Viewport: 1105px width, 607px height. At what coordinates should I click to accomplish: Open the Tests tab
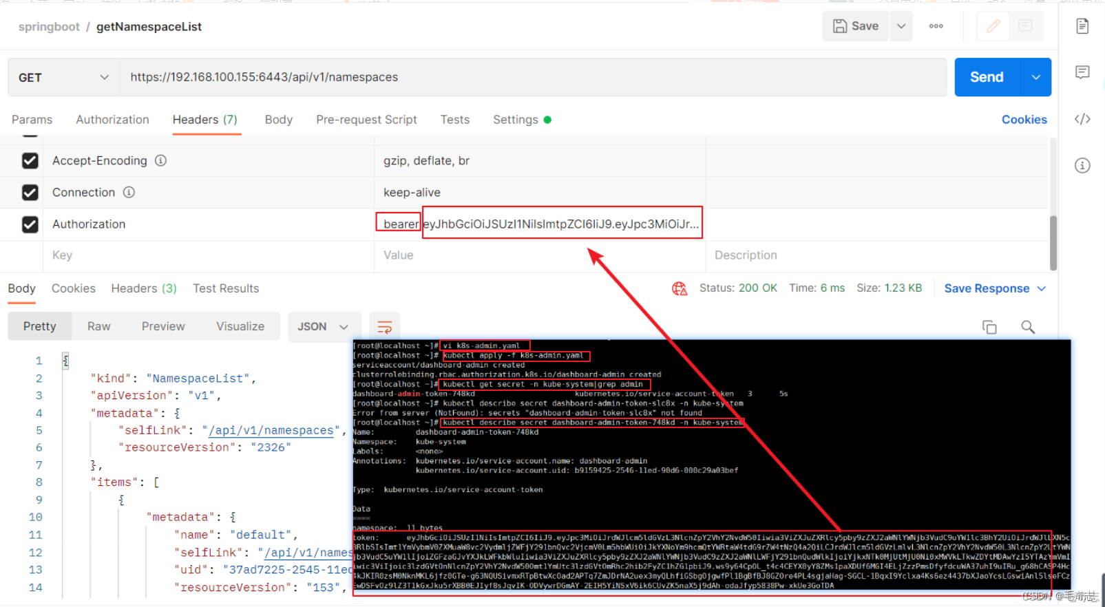click(x=455, y=120)
